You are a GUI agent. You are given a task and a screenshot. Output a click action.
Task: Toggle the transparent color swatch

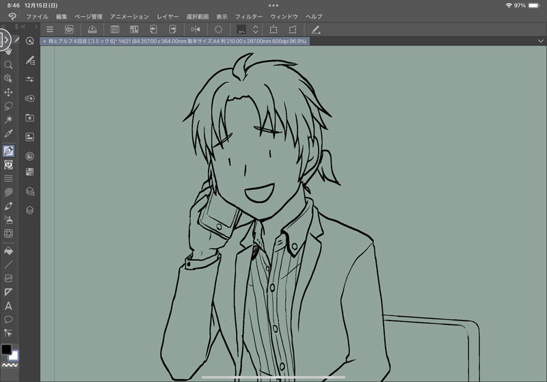[10, 367]
